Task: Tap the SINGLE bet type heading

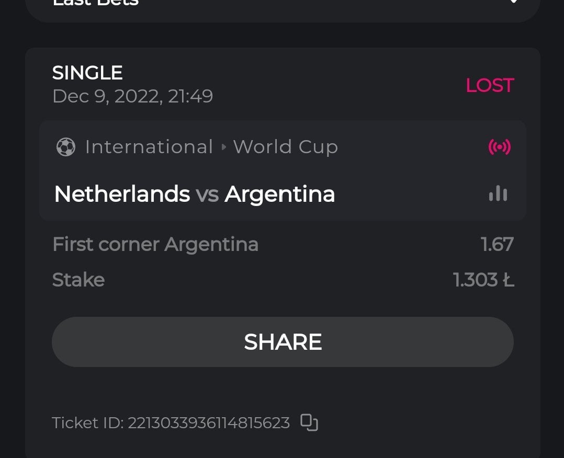Action: [87, 73]
